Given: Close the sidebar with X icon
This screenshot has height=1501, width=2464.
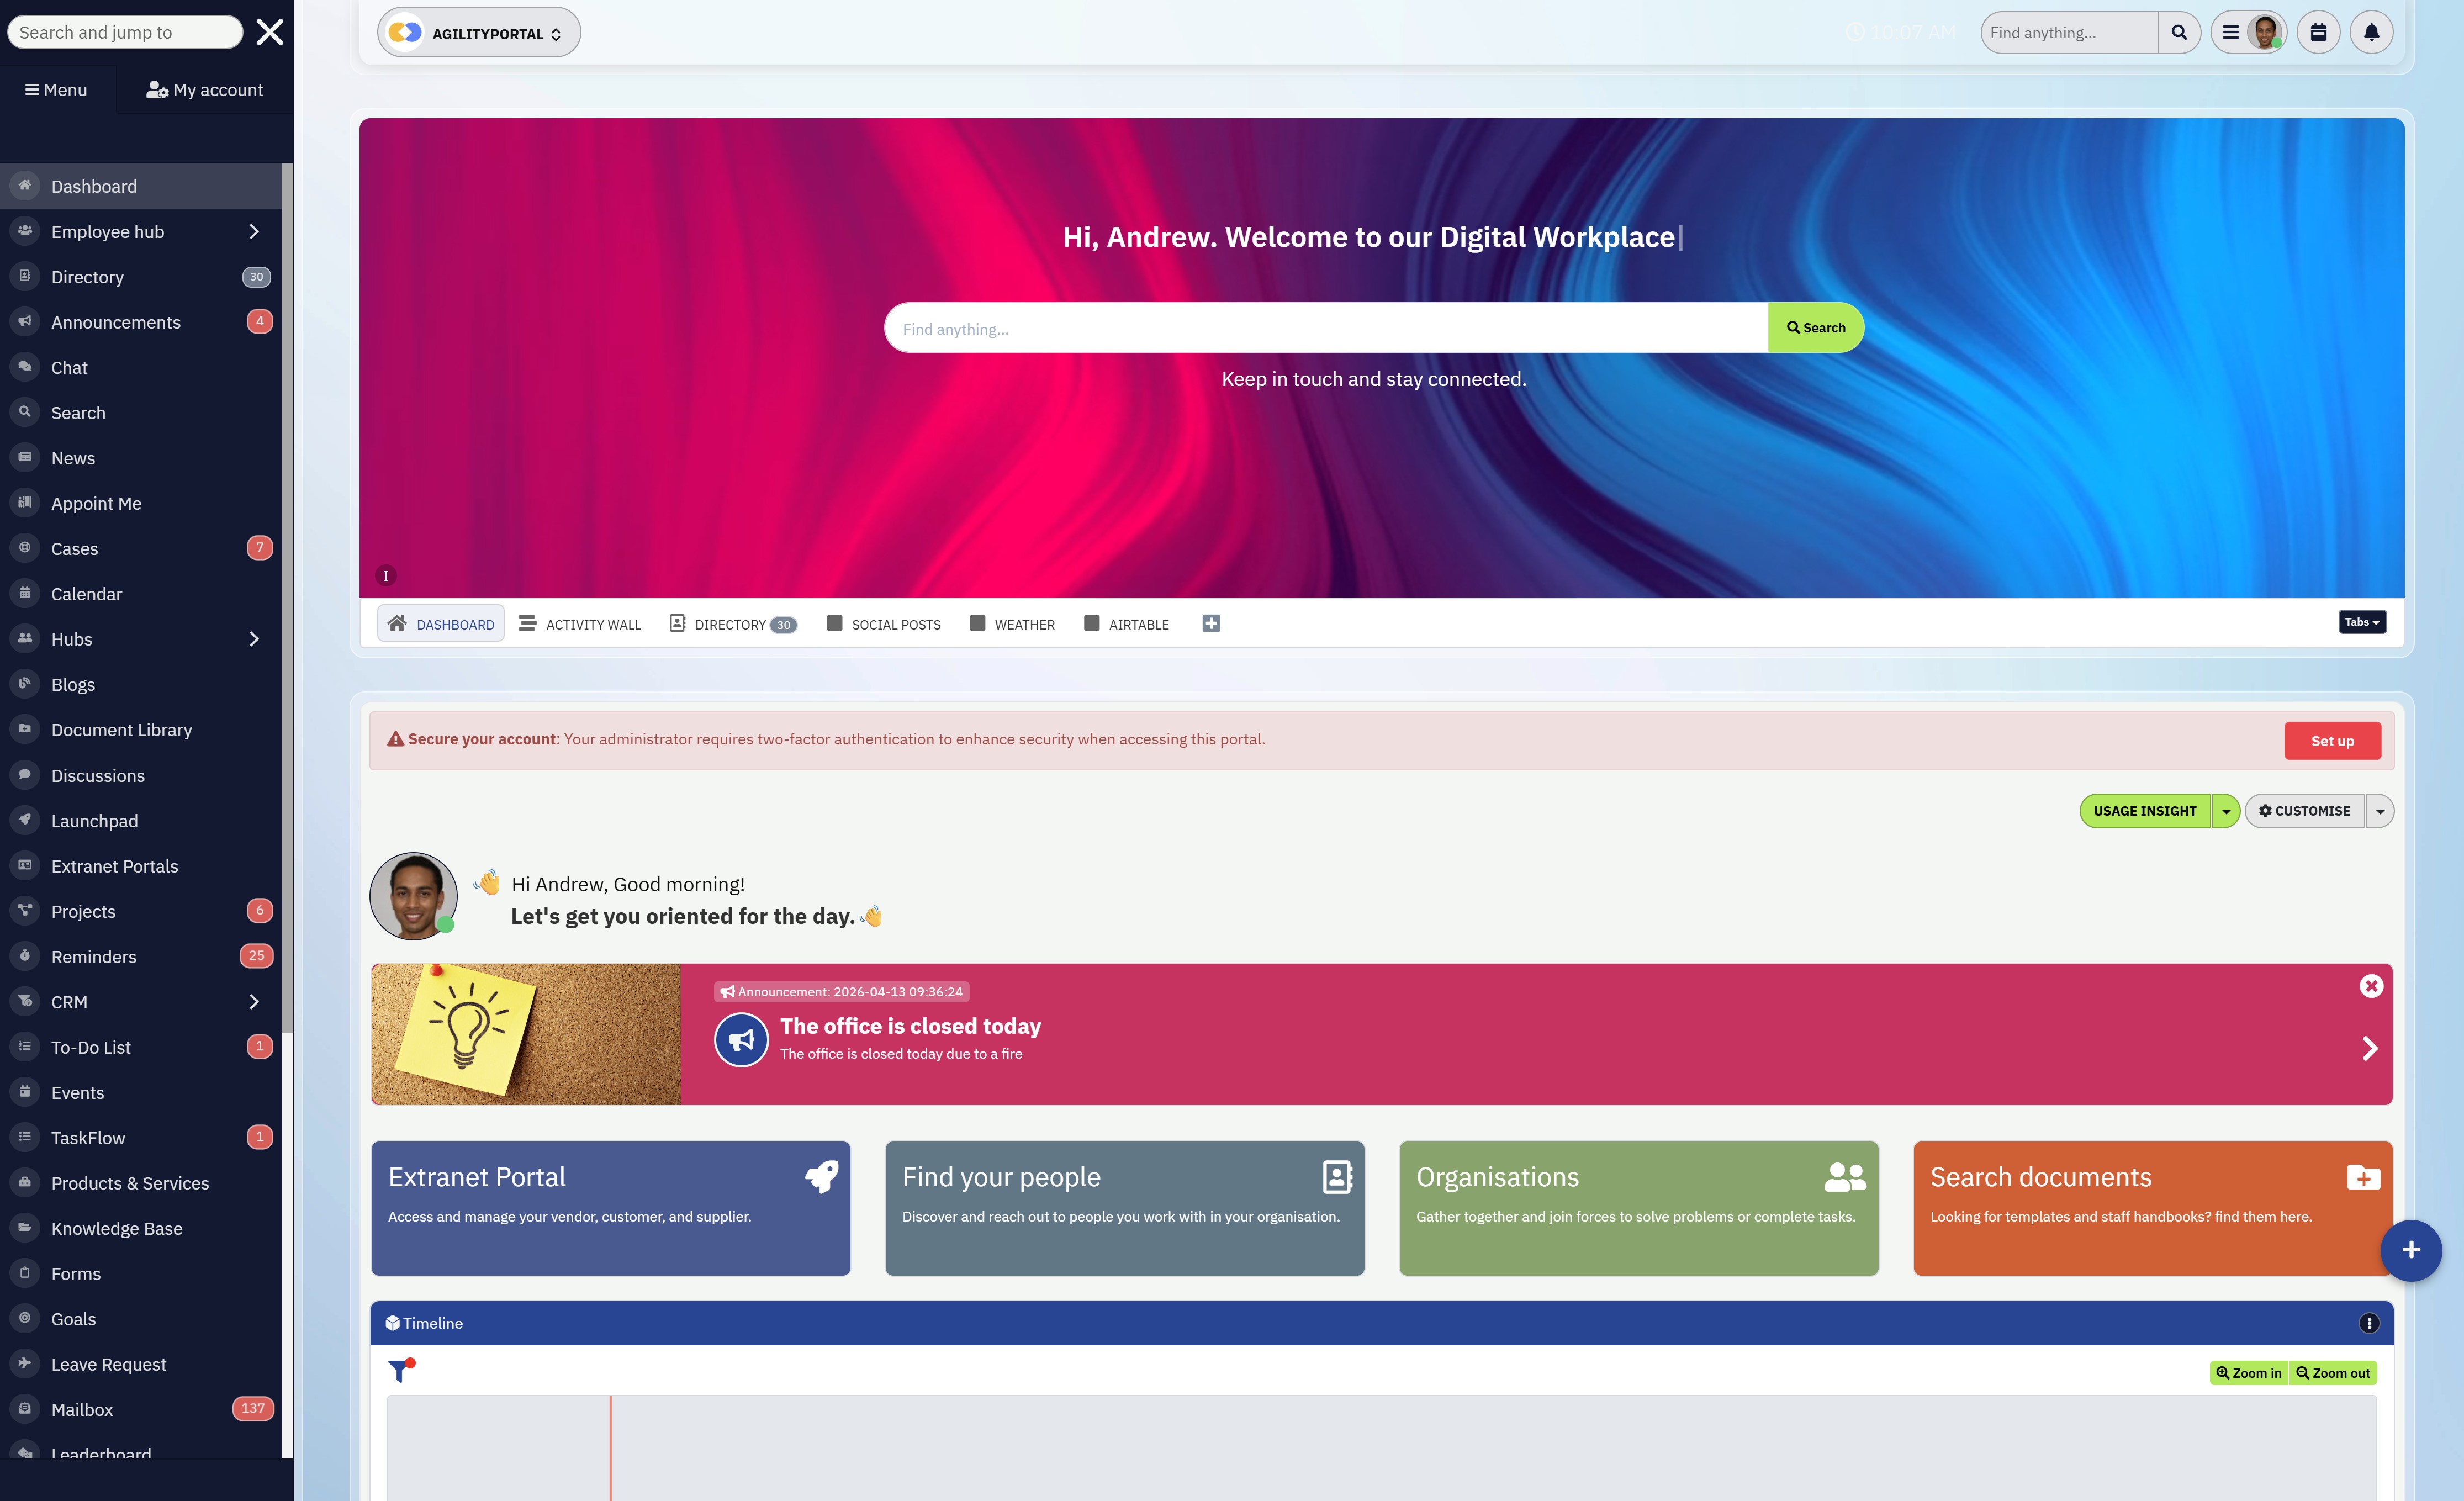Looking at the screenshot, I should click(x=270, y=32).
